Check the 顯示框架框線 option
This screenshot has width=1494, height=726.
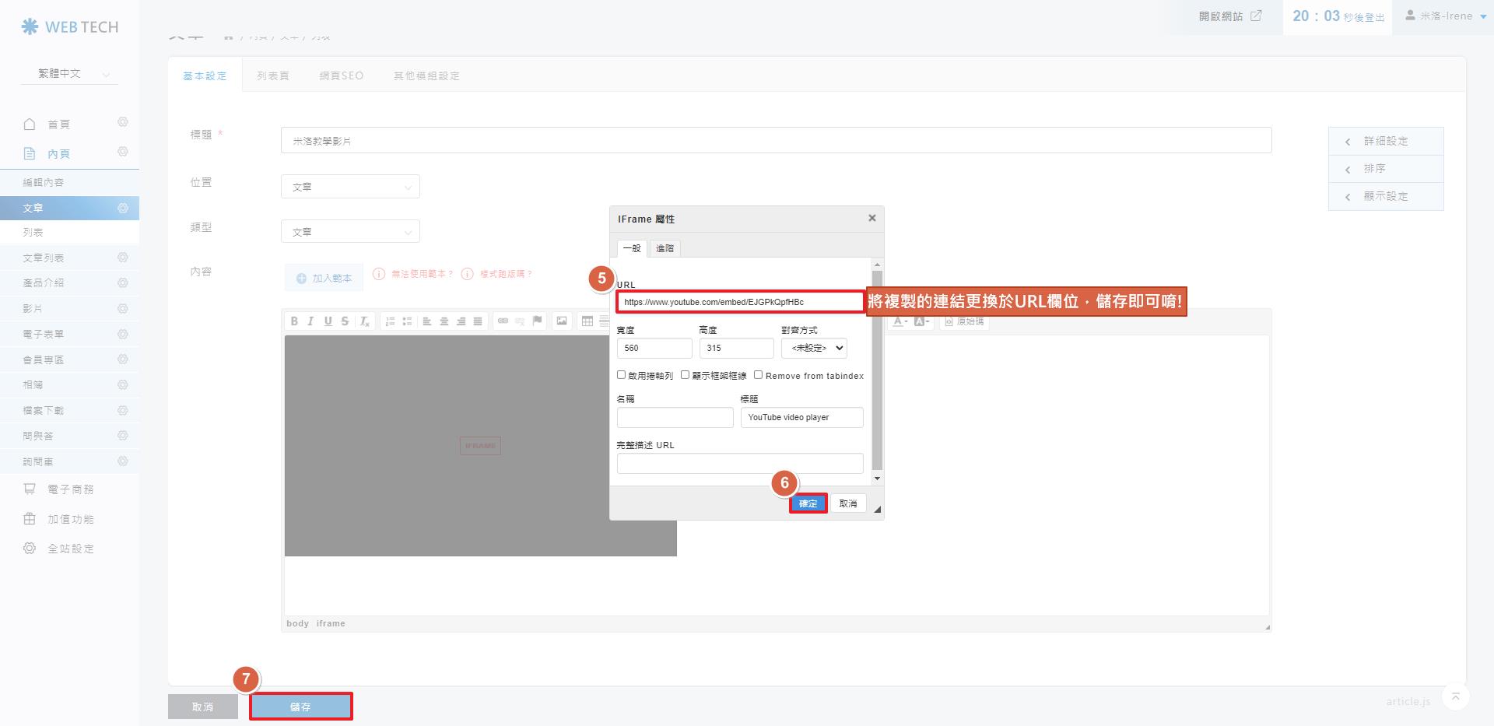point(686,375)
